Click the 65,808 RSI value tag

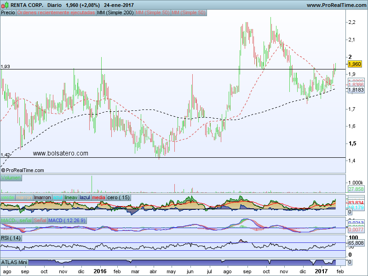356,243
